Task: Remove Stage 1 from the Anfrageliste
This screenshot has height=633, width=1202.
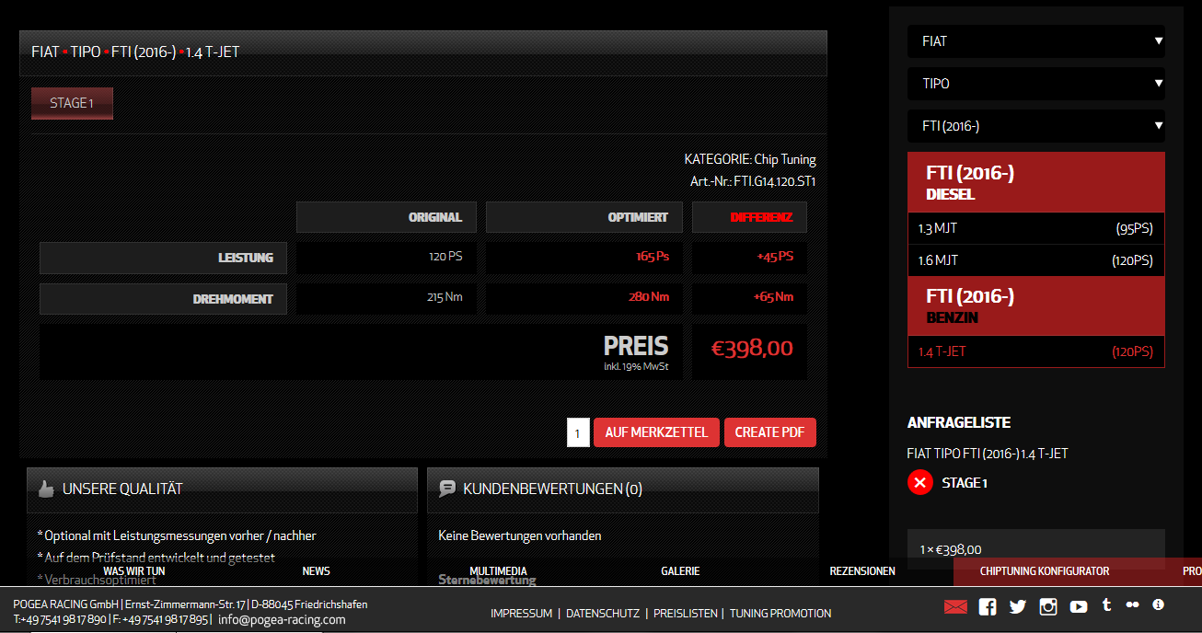Action: coord(920,482)
